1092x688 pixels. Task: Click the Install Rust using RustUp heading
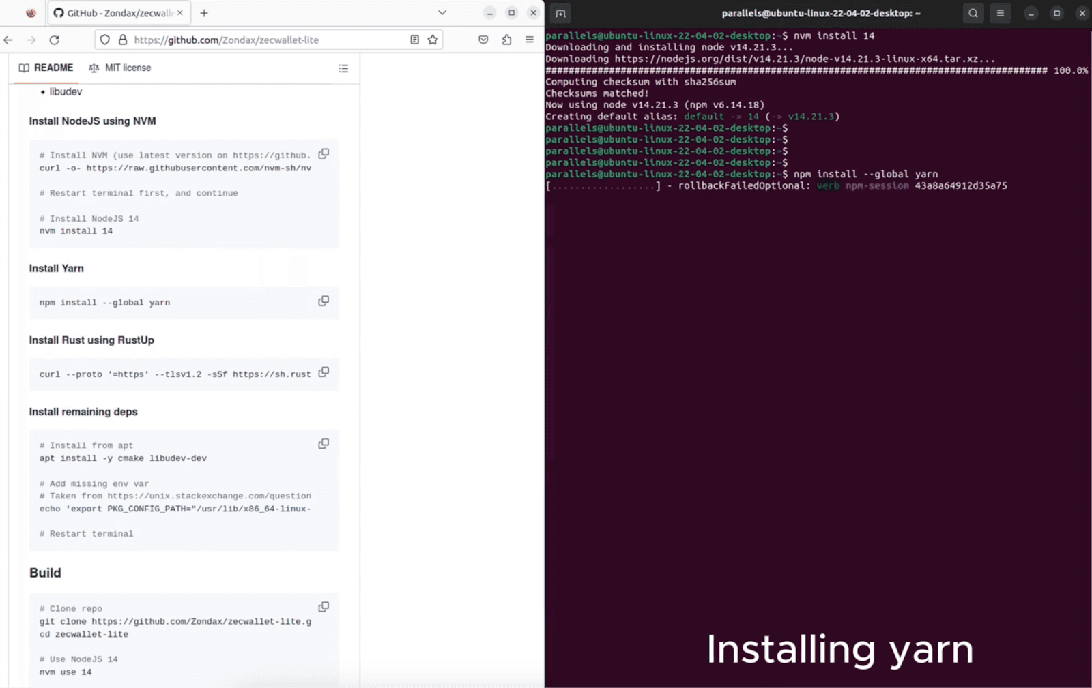pos(91,340)
